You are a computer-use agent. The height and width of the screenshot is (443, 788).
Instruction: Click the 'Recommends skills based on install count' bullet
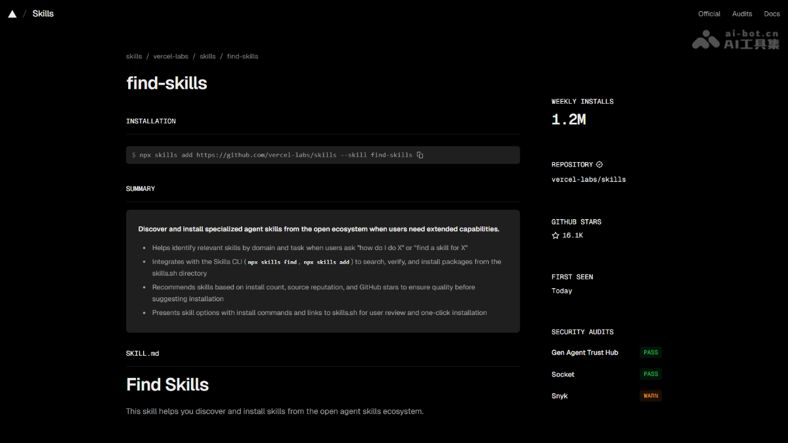point(314,293)
